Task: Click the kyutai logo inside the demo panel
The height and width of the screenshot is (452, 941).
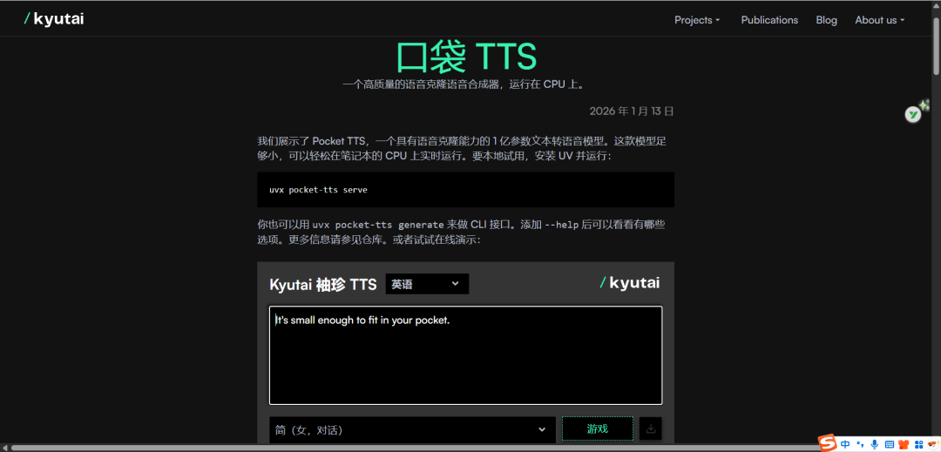Action: [630, 283]
